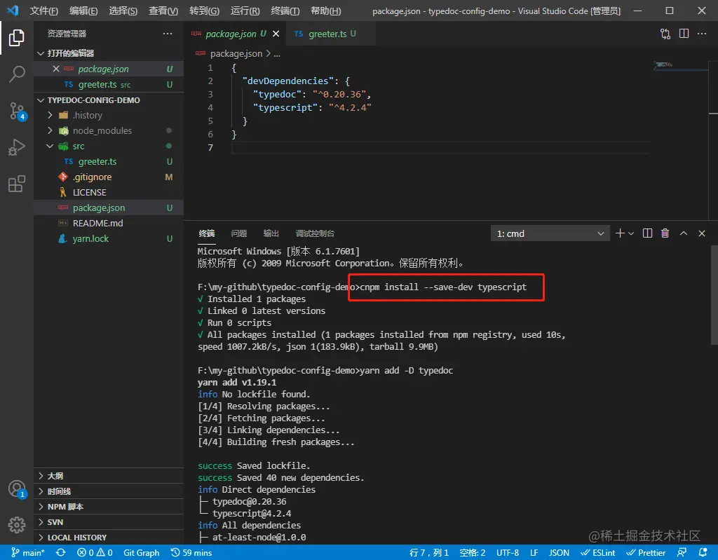Open the notifications bell in status bar
The height and width of the screenshot is (560, 718).
702,552
